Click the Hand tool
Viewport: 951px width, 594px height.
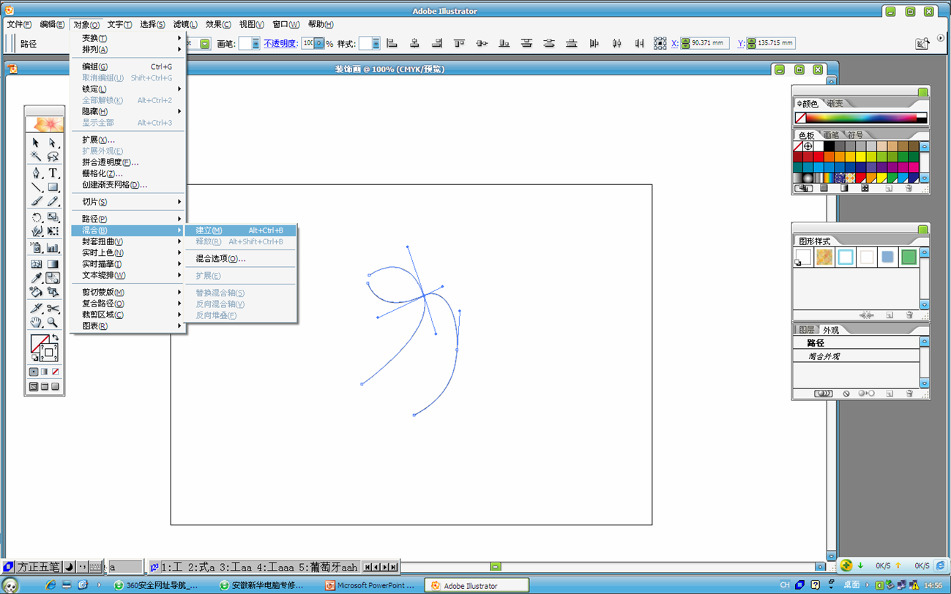[x=36, y=323]
